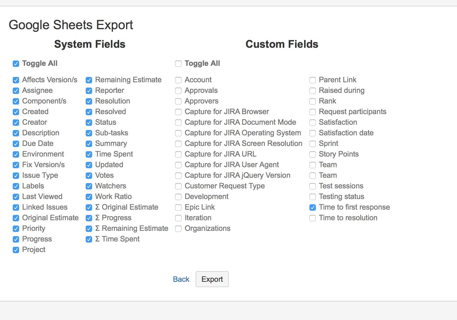Enable the Custom Fields Toggle All checkbox
Viewport: 457px width, 320px height.
pos(178,64)
